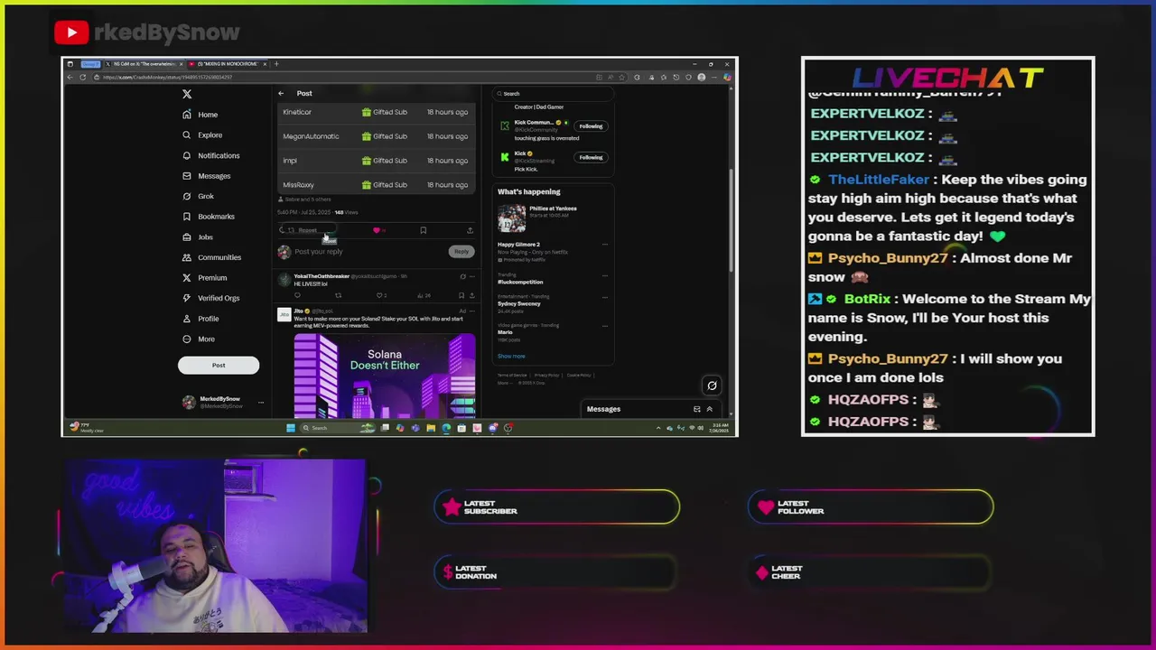Image resolution: width=1156 pixels, height=650 pixels.
Task: Open Grok in the X sidebar
Action: click(x=199, y=196)
